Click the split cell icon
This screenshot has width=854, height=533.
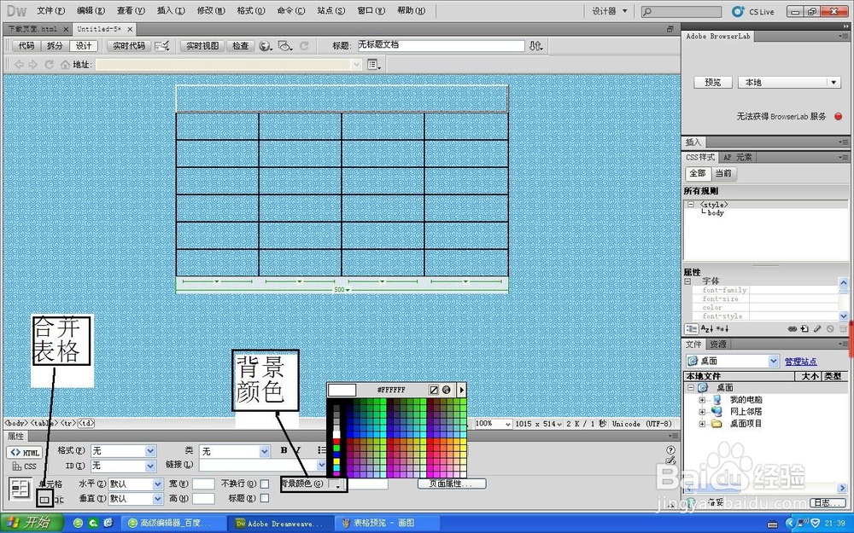click(x=59, y=499)
